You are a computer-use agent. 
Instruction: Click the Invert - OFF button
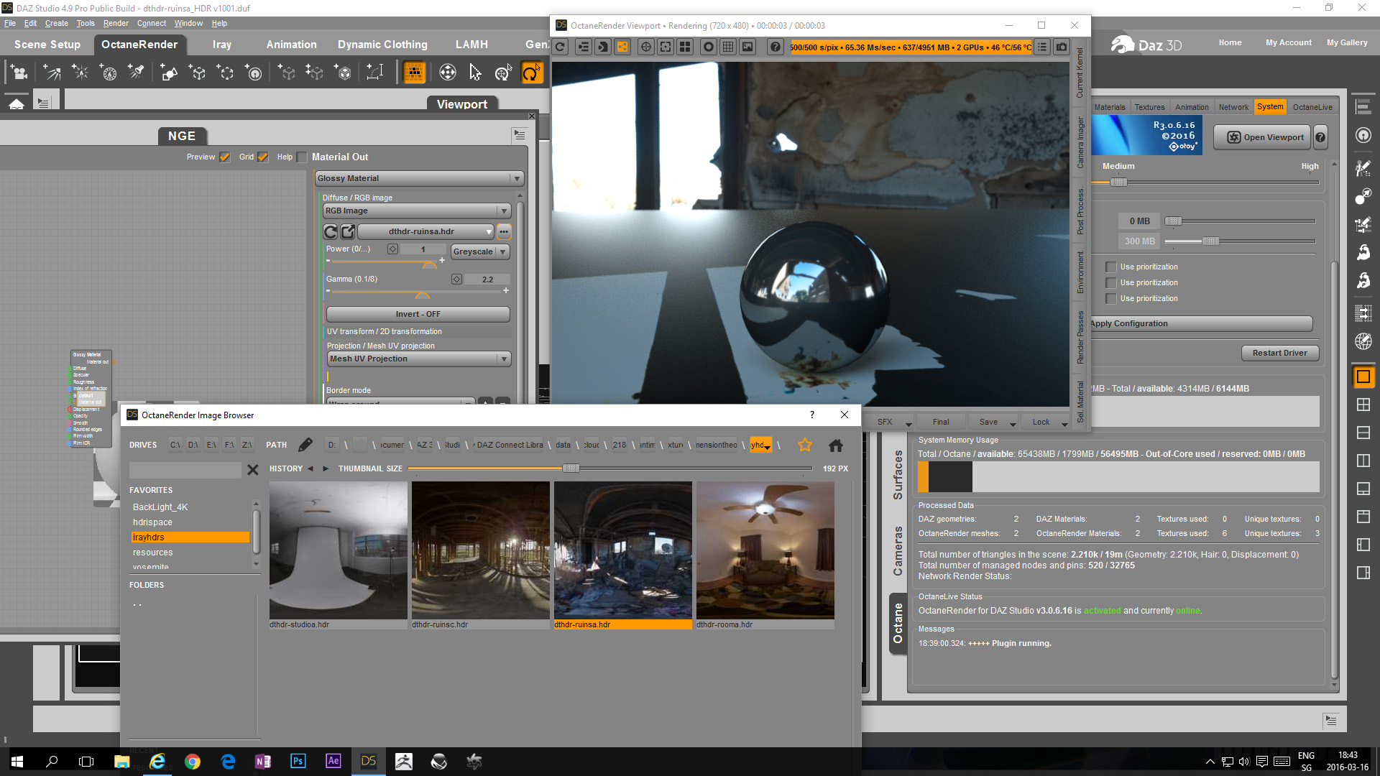(418, 314)
